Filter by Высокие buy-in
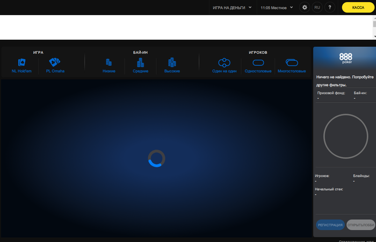 [172, 66]
